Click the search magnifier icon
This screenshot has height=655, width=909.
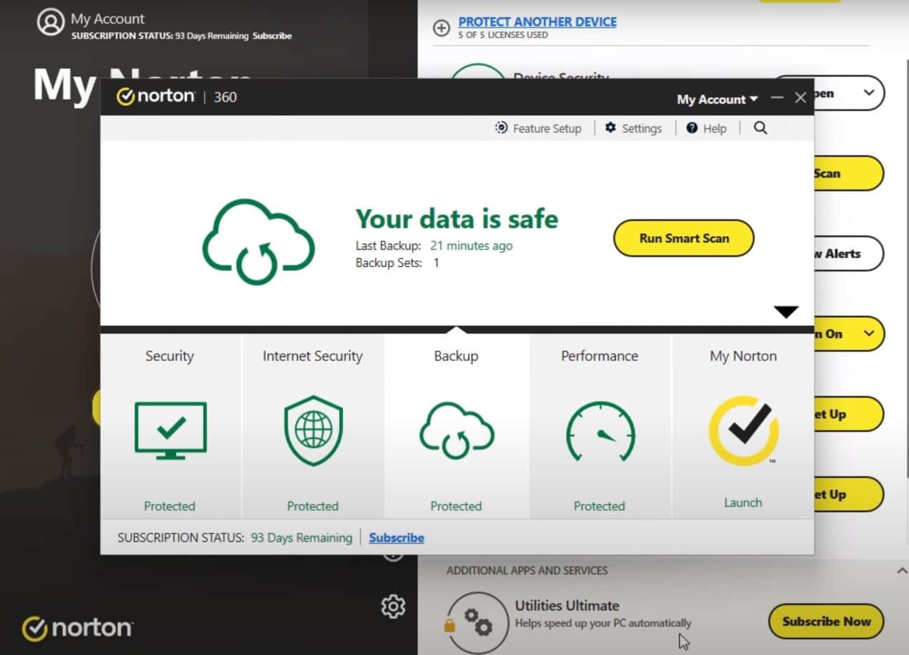[x=760, y=128]
